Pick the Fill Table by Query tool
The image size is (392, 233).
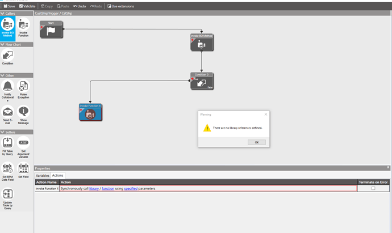click(x=7, y=146)
